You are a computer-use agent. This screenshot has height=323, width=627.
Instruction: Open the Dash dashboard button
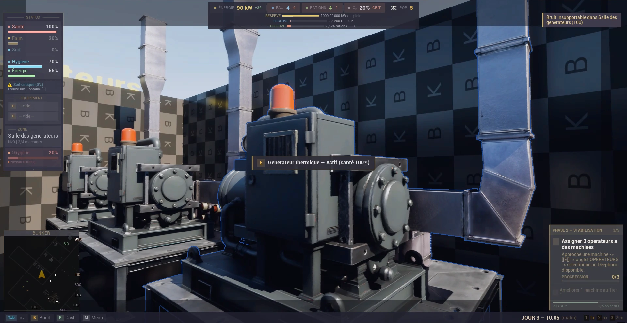coord(67,318)
